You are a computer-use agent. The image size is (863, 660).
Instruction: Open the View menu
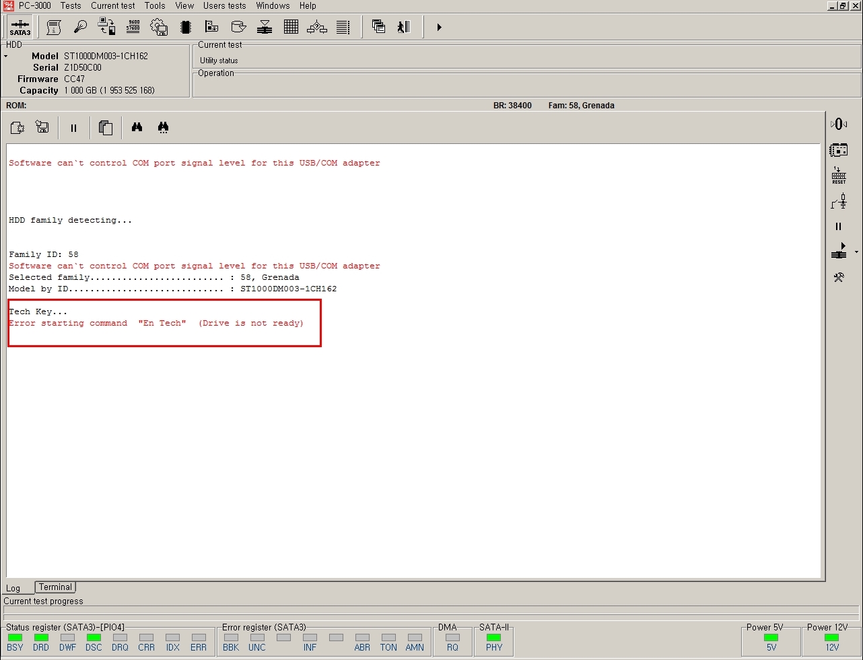(x=184, y=5)
